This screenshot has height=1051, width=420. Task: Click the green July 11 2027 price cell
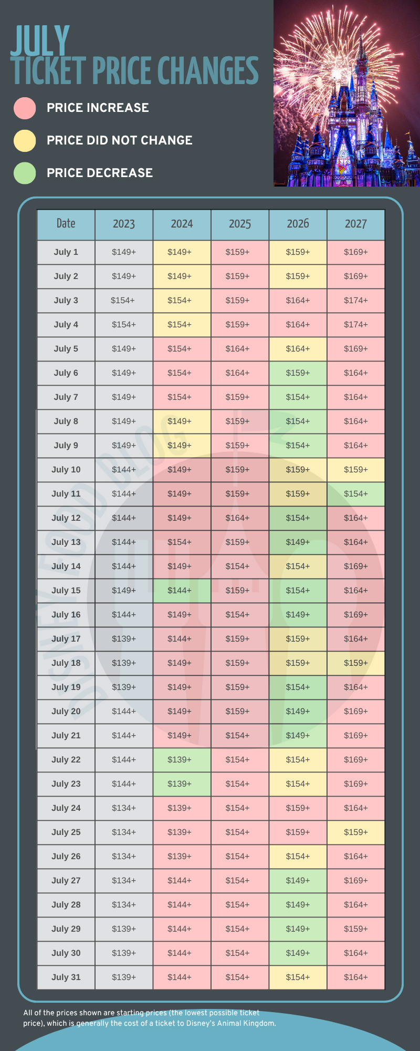(x=356, y=494)
